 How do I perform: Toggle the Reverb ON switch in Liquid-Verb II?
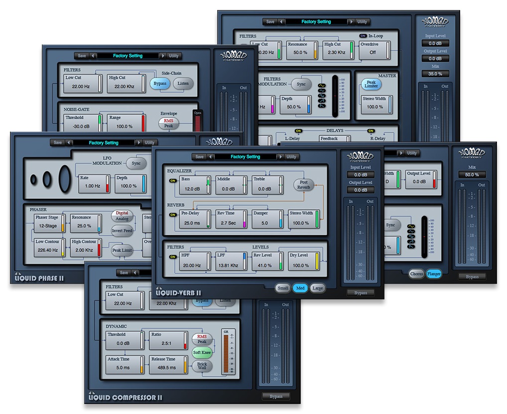173,215
